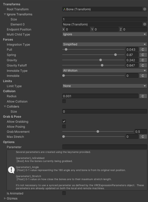The width and height of the screenshot is (148, 202).
Task: Click the Parameter text field
Action: (x=105, y=147)
